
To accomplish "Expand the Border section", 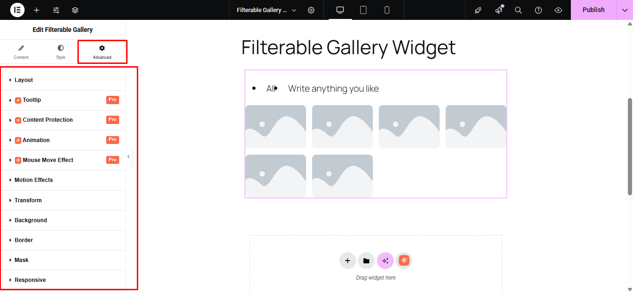I will [x=63, y=240].
